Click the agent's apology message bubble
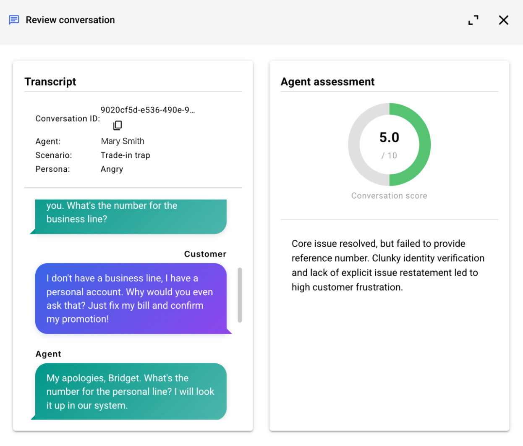The height and width of the screenshot is (446, 523). 130,391
